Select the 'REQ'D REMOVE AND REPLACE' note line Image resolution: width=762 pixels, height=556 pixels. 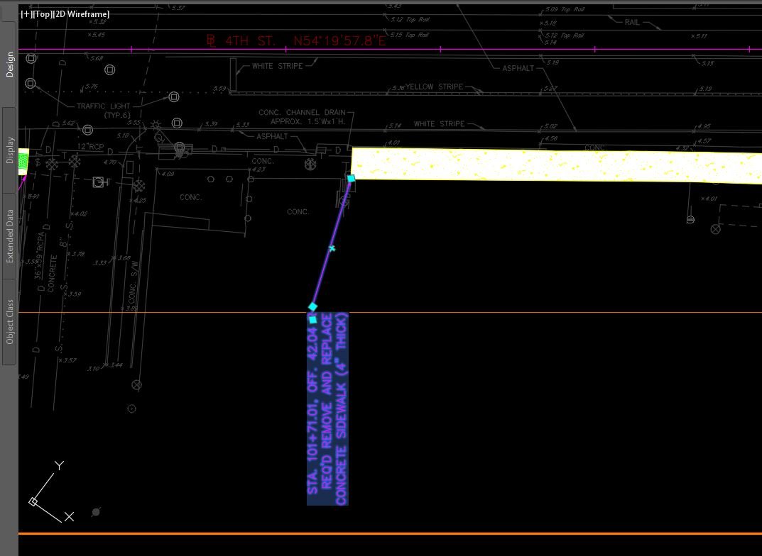(327, 401)
